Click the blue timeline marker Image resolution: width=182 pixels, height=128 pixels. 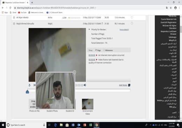pos(27,92)
